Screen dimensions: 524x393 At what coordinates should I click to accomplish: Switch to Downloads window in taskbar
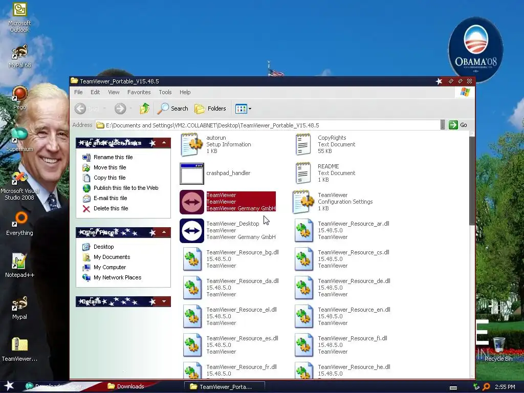click(x=126, y=386)
